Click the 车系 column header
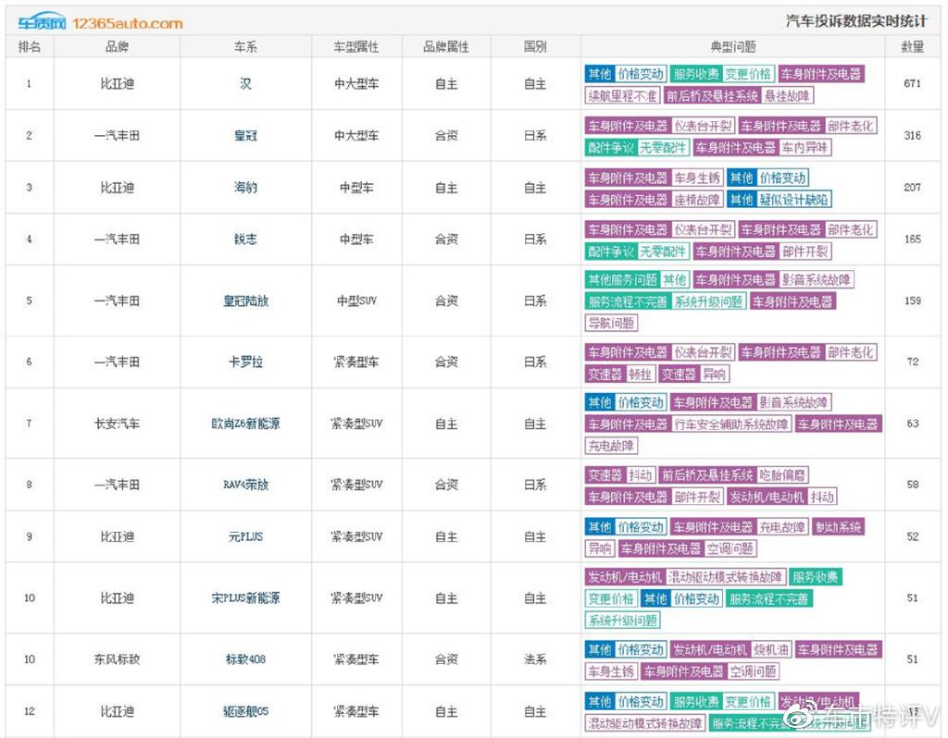The width and height of the screenshot is (948, 738). (245, 46)
